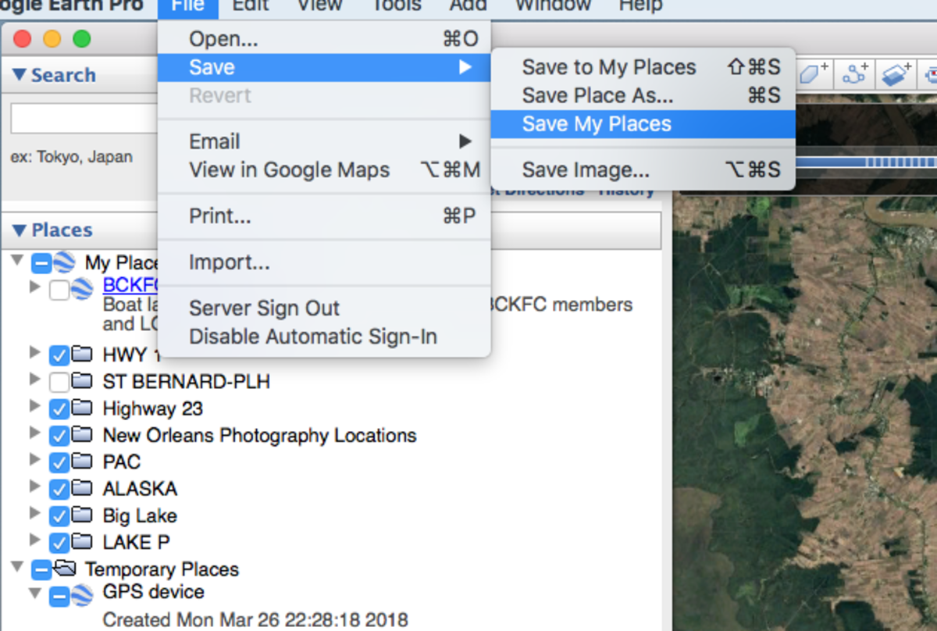Open the BCKFC blue hyperlink

pos(130,285)
